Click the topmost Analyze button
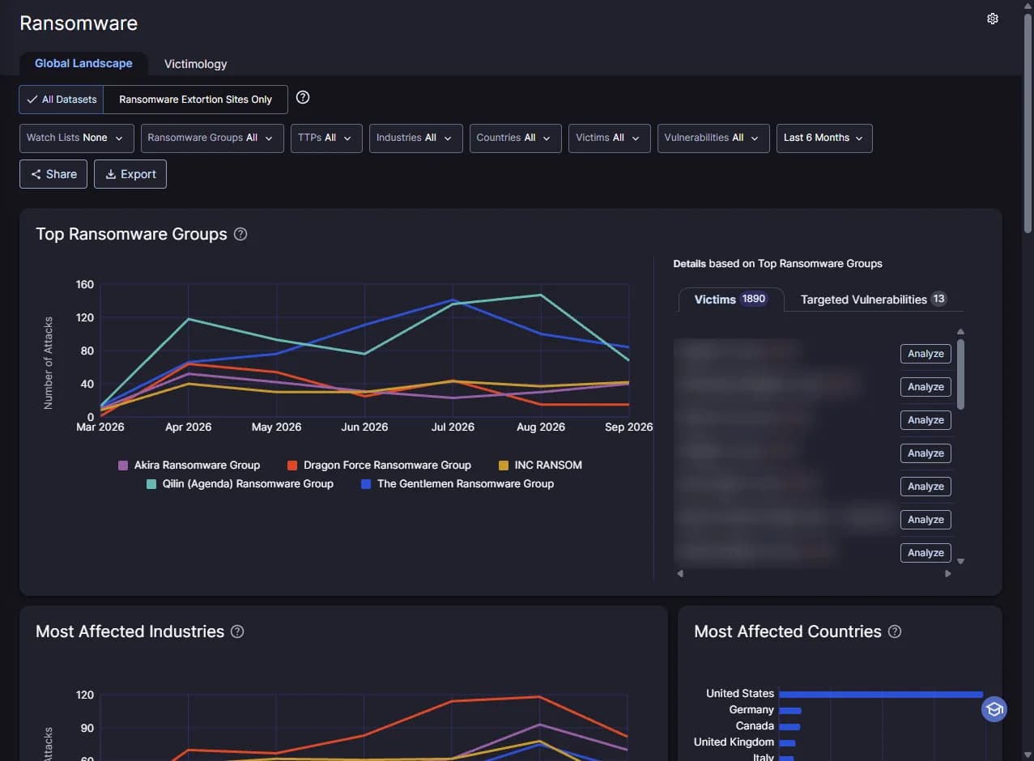The image size is (1034, 761). click(x=925, y=354)
